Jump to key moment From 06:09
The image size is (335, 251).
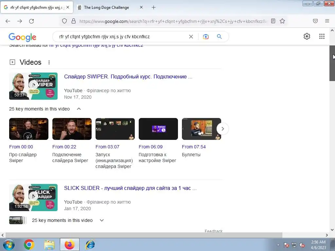click(150, 147)
